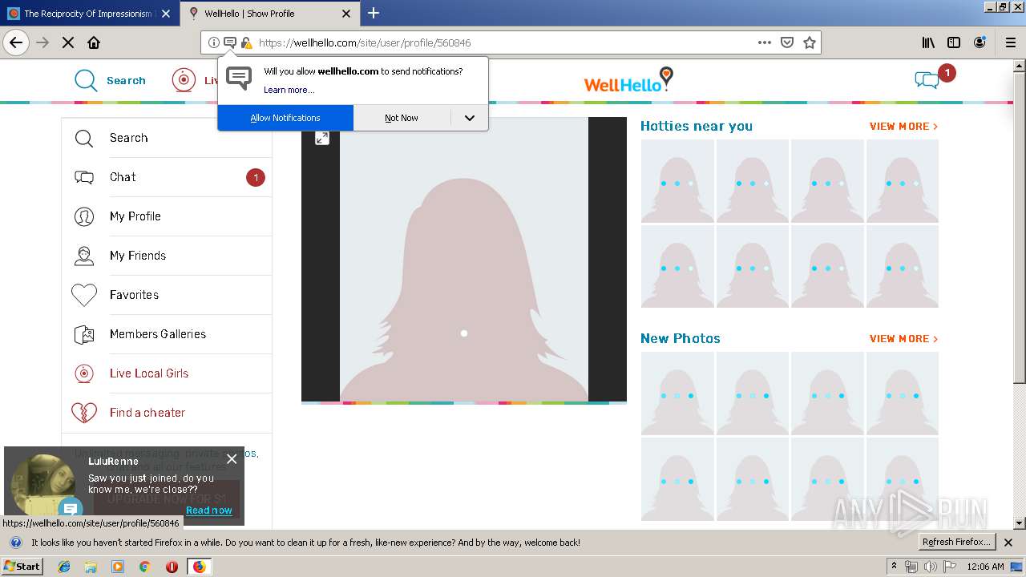Image resolution: width=1026 pixels, height=577 pixels.
Task: Show hidden system tray icons
Action: [894, 567]
